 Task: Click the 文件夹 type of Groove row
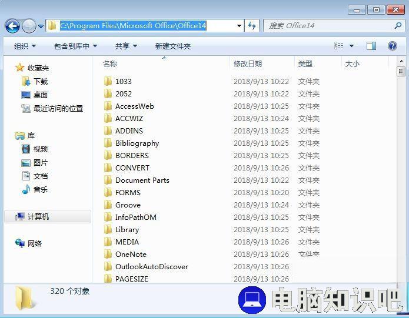coord(309,205)
